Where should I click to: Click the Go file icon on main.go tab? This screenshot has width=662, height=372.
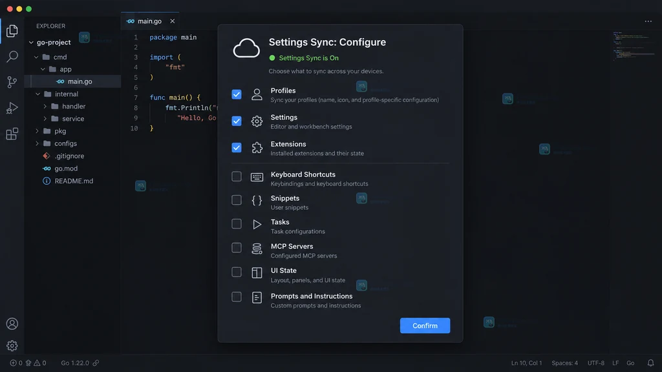131,21
